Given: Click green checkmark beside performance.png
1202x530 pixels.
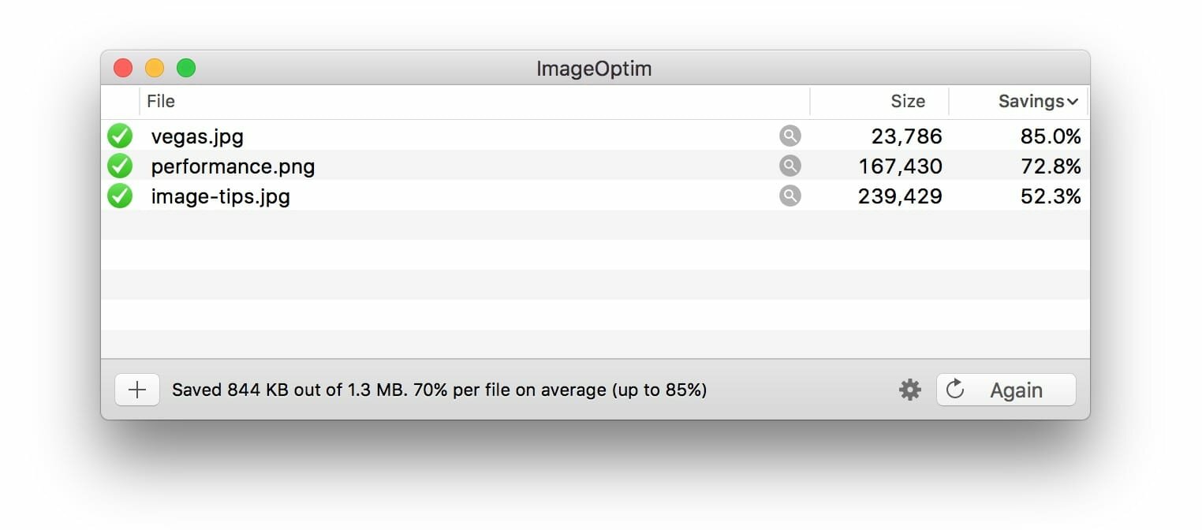Looking at the screenshot, I should 120,166.
